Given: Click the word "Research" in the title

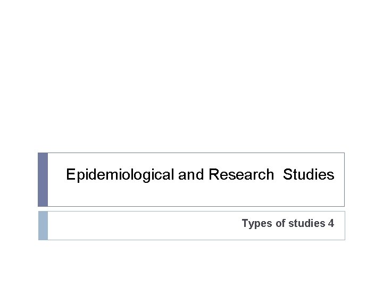Looking at the screenshot, I should tap(241, 174).
